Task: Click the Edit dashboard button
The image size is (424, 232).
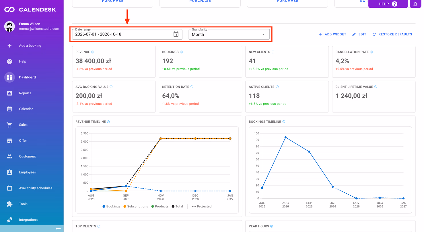Action: tap(359, 34)
